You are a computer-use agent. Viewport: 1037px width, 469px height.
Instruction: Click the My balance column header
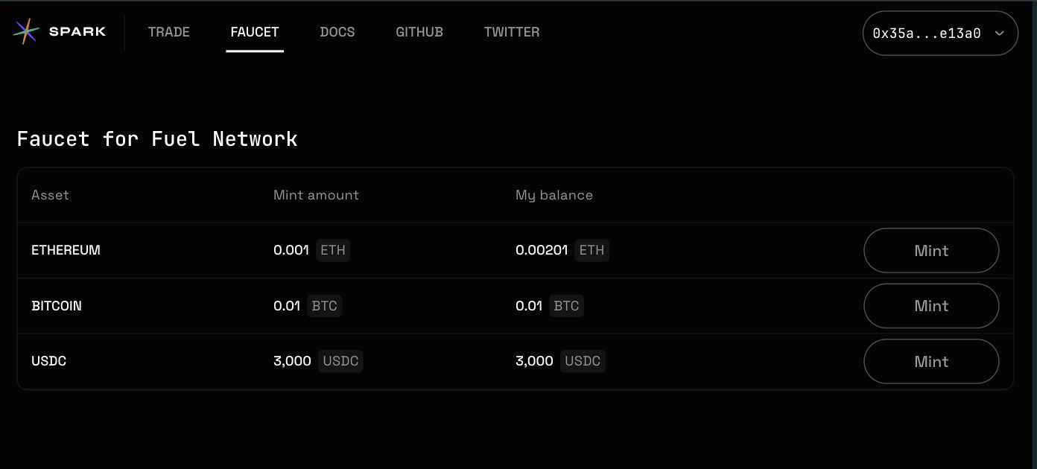pyautogui.click(x=554, y=195)
